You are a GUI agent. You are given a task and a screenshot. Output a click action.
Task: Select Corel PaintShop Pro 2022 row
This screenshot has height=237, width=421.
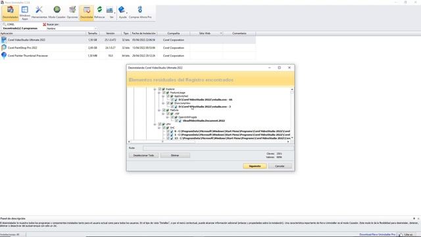tap(128, 47)
